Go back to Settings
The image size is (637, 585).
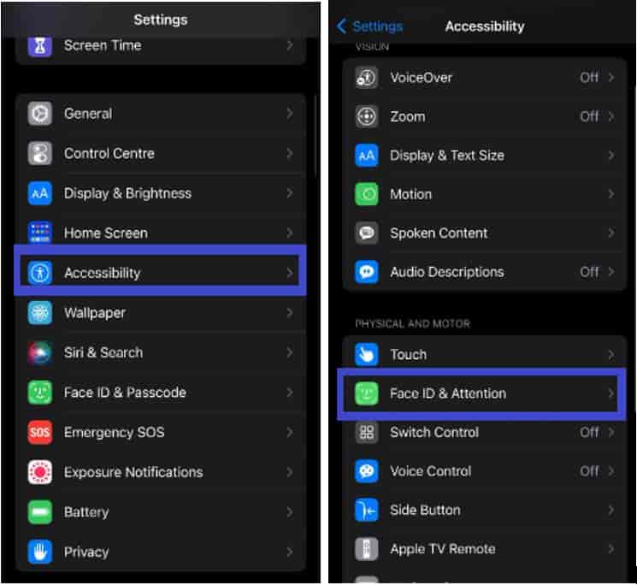click(369, 27)
